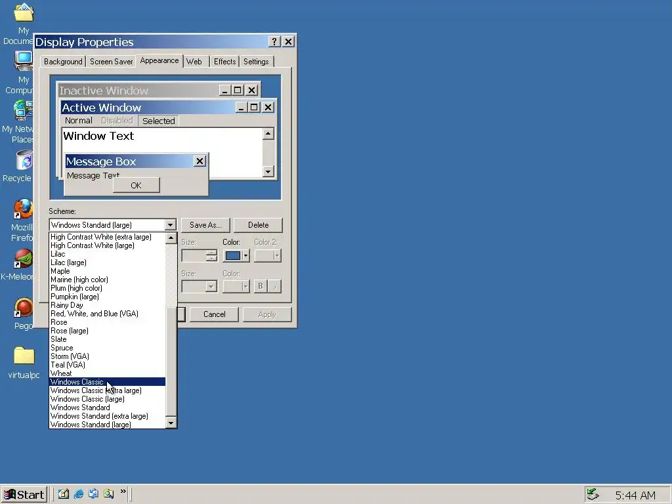Screen dimensions: 672x504
Task: Select Red, White, and Blue (VGA)
Action: tap(107, 314)
